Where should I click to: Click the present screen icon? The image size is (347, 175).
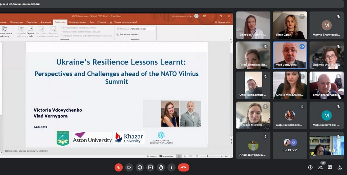(150, 167)
